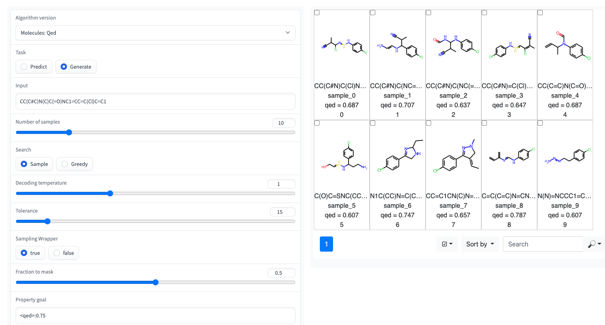
Task: Click the molecule grid Search box
Action: 543,244
